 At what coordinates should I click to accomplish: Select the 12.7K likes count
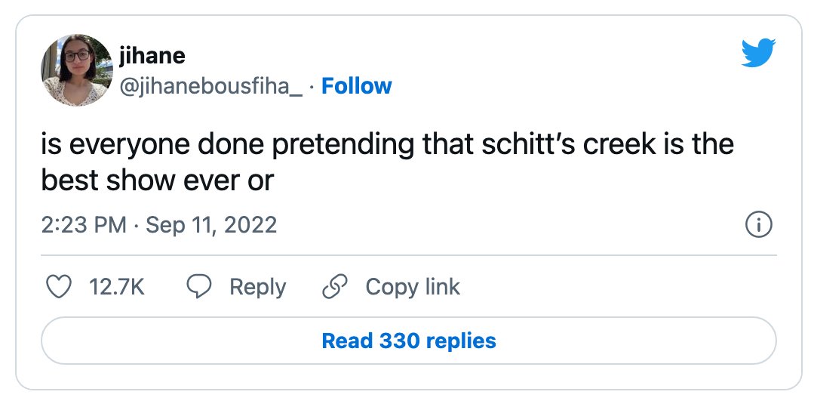point(117,287)
